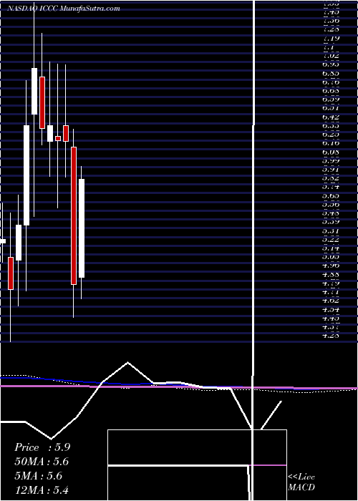358x501 pixels.
Task: Click the 4.62 price axis label
Action: [x=332, y=301]
